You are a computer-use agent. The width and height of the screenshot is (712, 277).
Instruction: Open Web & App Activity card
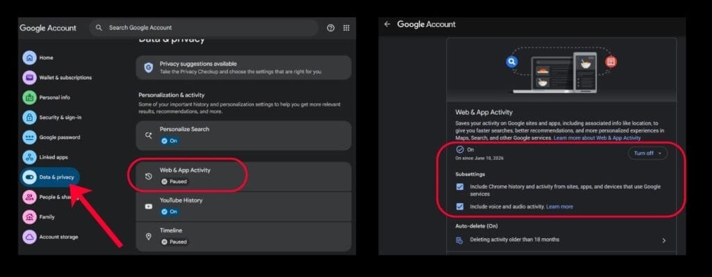tap(243, 176)
